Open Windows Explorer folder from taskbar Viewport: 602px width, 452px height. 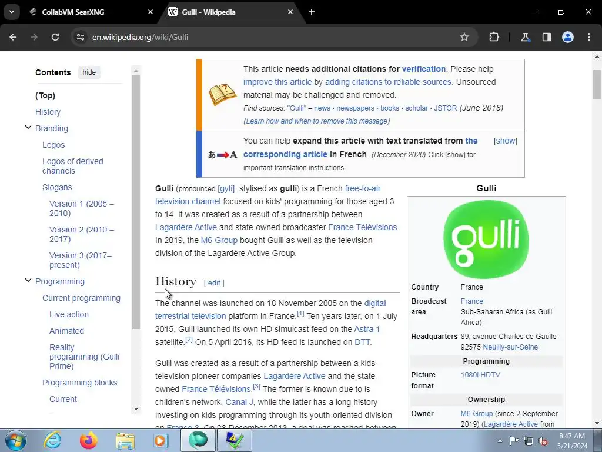point(126,440)
